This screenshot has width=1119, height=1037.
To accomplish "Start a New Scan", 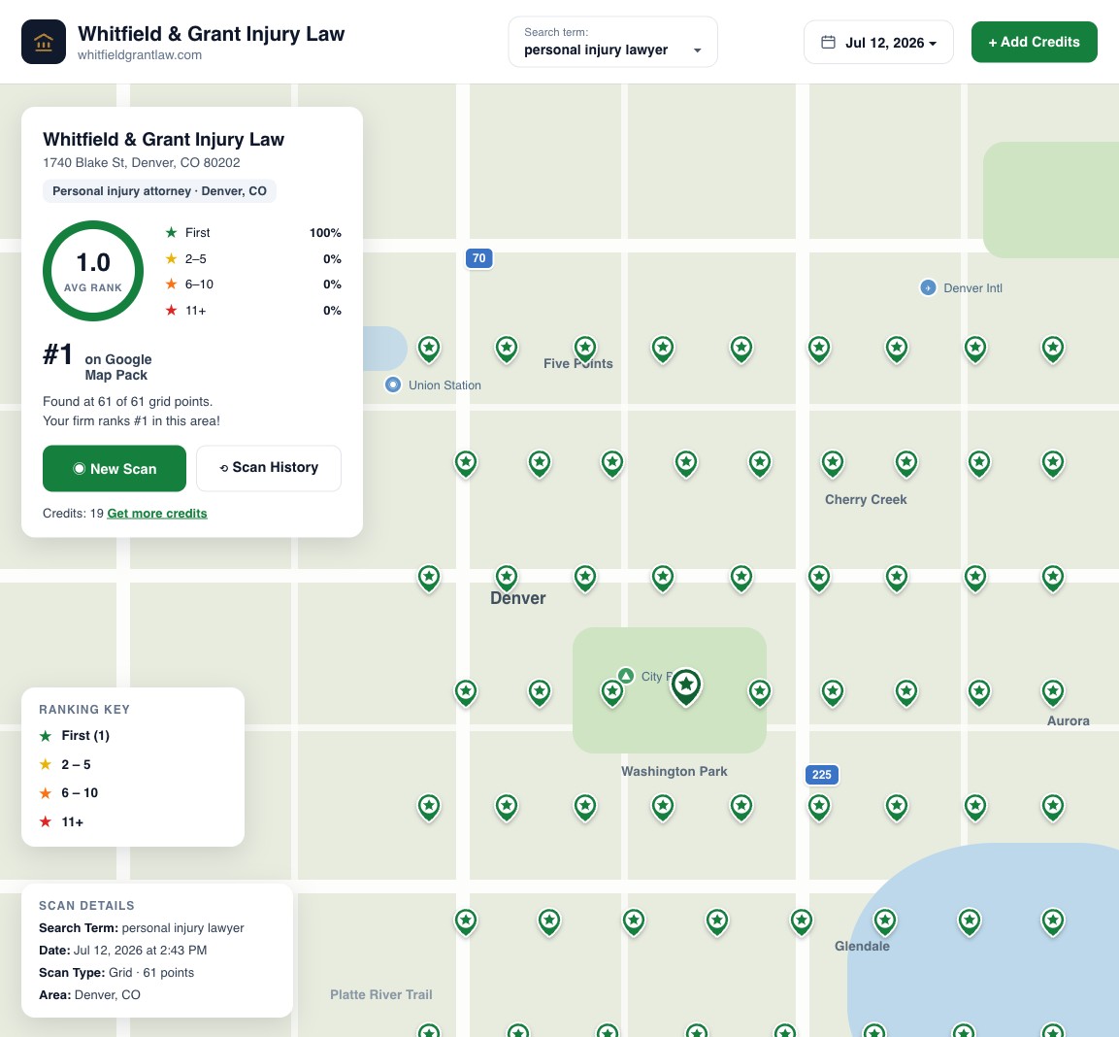I will 115,469.
